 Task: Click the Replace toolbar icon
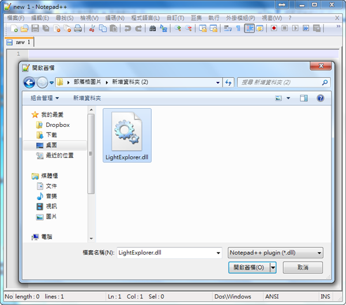click(163, 28)
